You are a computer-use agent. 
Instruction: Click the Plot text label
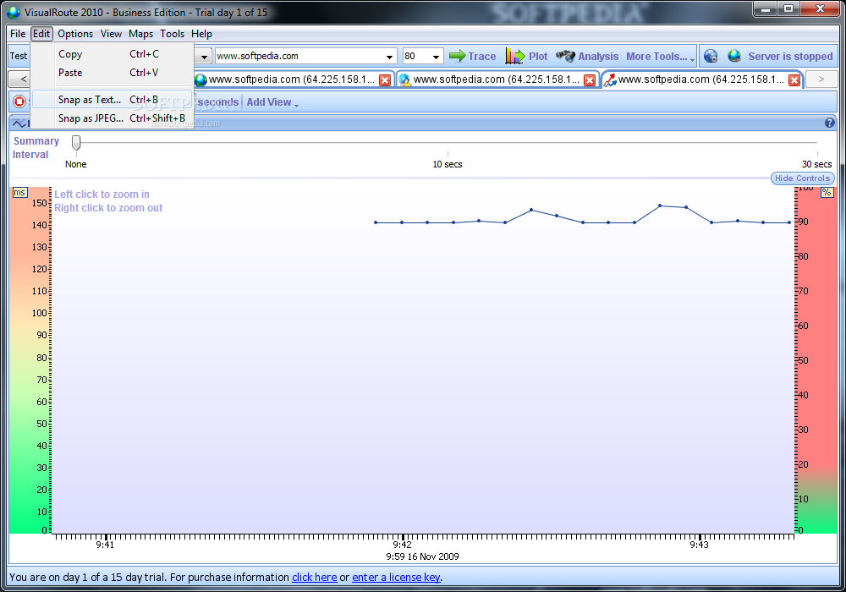(538, 56)
